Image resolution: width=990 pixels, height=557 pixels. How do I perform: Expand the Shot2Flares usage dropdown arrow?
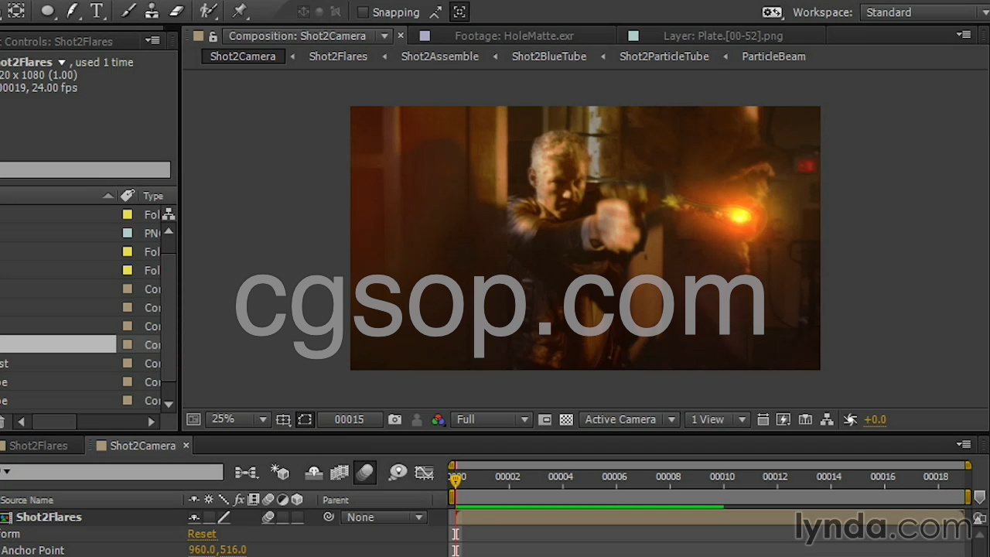pyautogui.click(x=62, y=63)
